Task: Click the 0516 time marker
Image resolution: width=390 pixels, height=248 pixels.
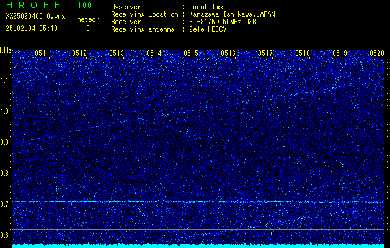Action: [x=228, y=53]
